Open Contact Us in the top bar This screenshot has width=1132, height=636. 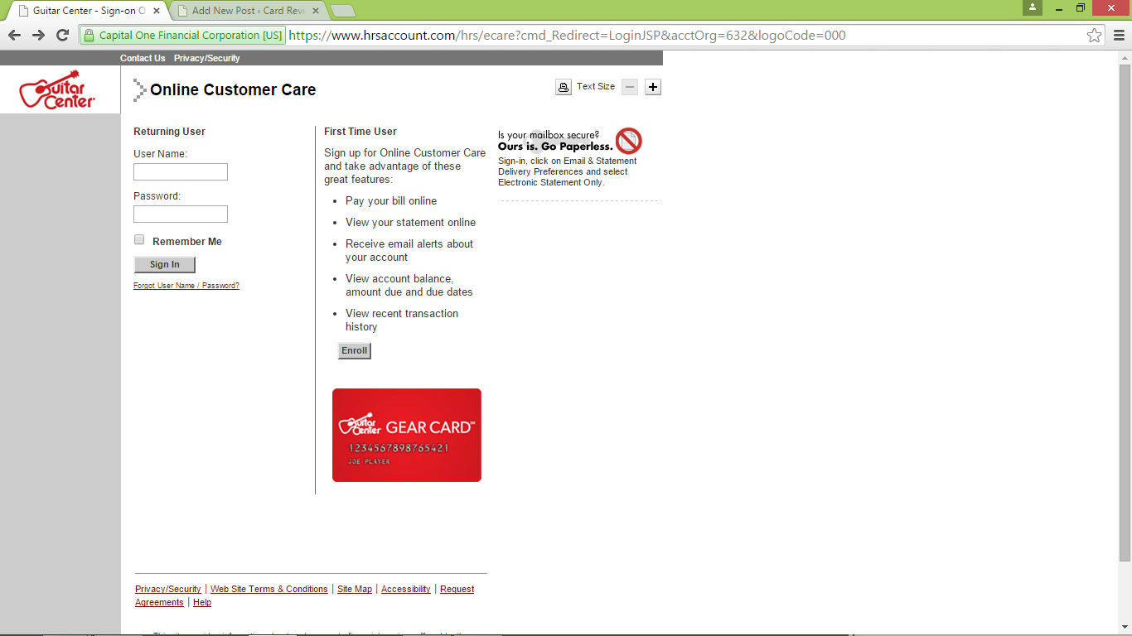pyautogui.click(x=143, y=58)
